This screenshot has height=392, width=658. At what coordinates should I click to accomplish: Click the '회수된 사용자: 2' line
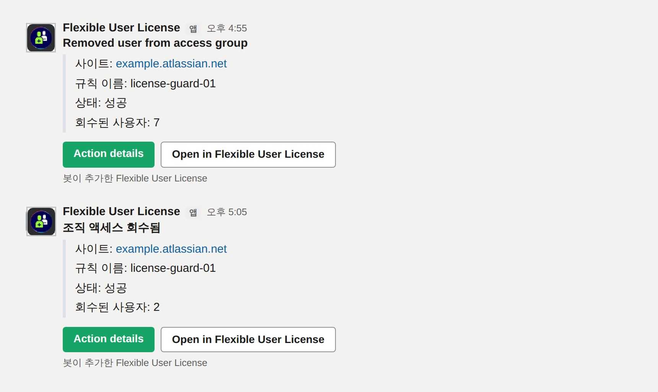[117, 307]
